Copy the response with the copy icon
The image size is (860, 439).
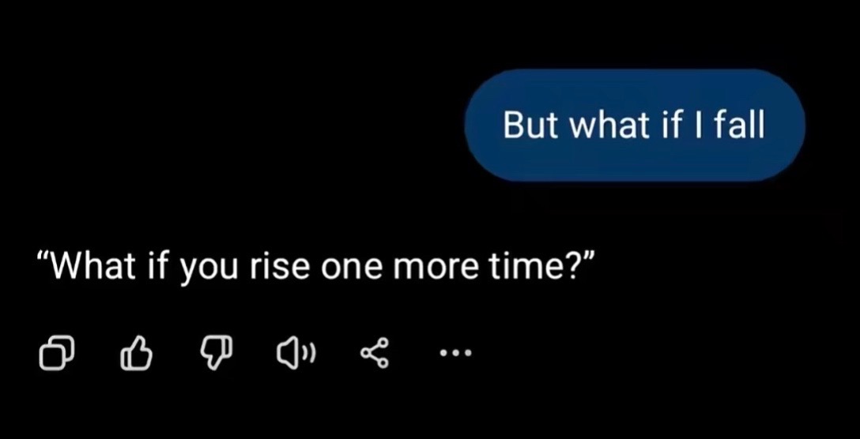click(56, 353)
